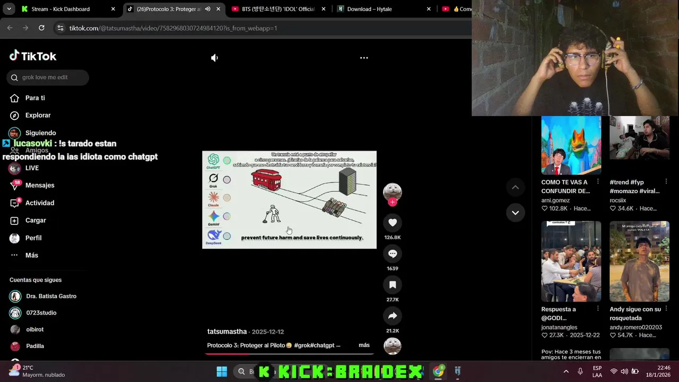Open the video three-dots options menu
The width and height of the screenshot is (679, 382).
[x=364, y=58]
